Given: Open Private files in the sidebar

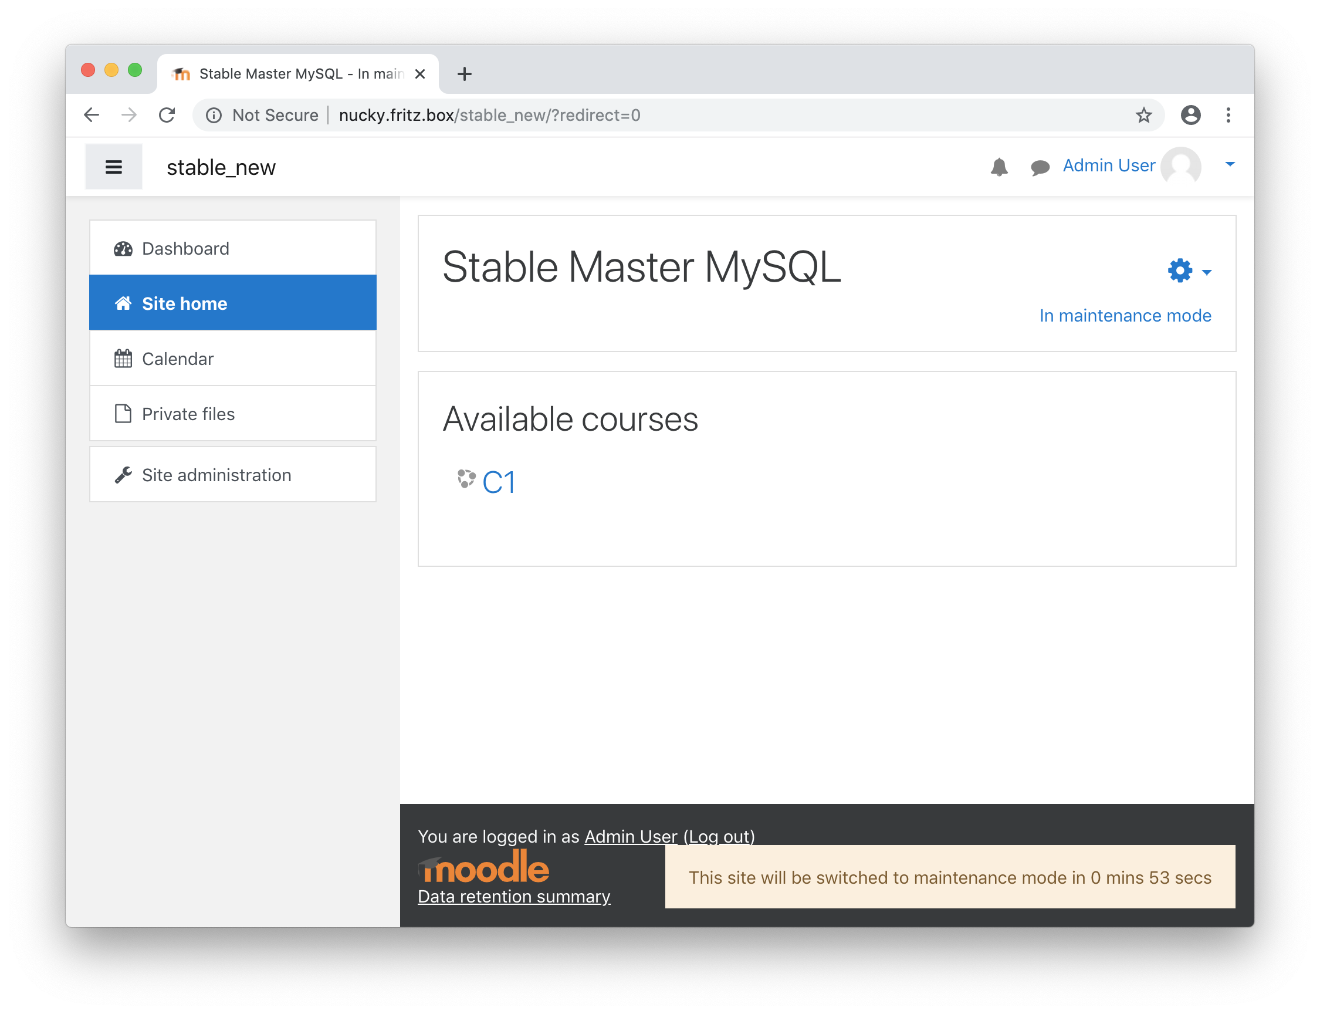Looking at the screenshot, I should 233,414.
